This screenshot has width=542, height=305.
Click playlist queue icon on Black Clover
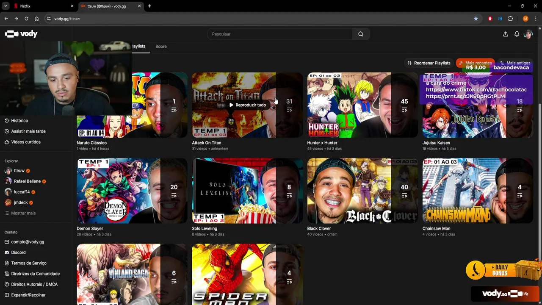click(x=404, y=196)
